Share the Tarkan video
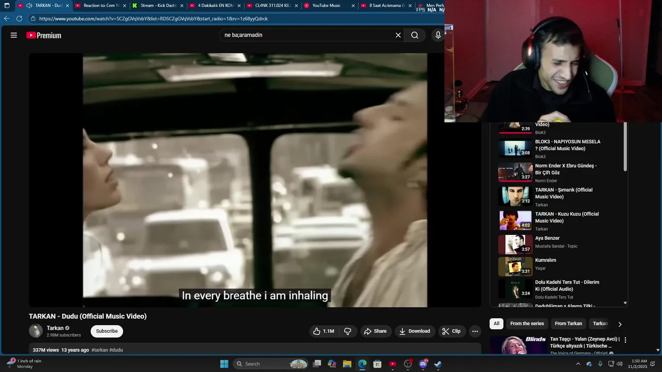 tap(375, 331)
